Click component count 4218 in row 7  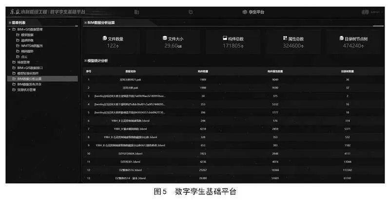click(203, 129)
